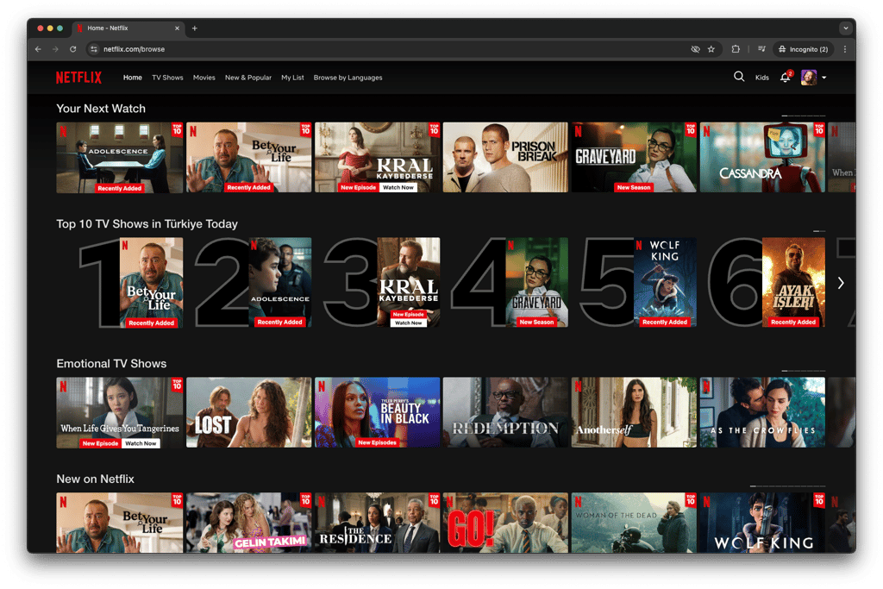Open Bet Your Life in Your Next Watch

point(249,158)
